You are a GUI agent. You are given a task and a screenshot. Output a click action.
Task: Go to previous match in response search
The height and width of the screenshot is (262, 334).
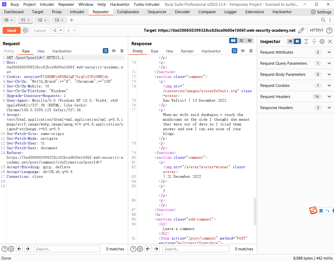148,249
